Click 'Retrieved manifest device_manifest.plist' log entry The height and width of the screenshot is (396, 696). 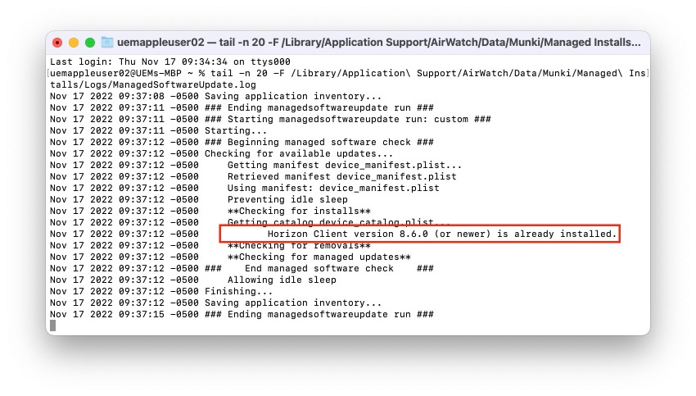coord(341,176)
